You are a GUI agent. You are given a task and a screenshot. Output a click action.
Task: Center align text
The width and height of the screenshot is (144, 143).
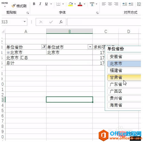click(x=110, y=4)
